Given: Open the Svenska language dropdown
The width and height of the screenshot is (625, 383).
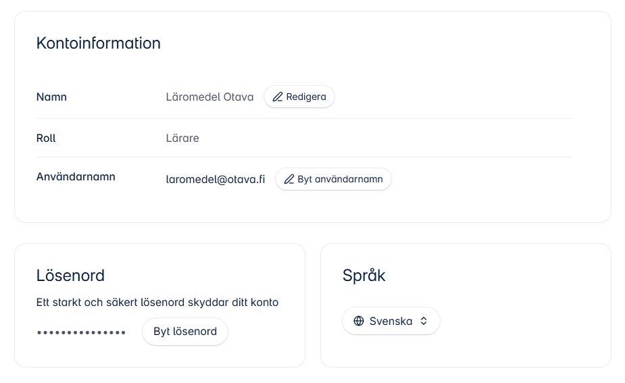Looking at the screenshot, I should [391, 321].
